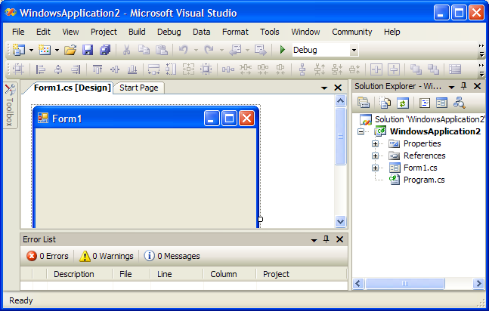Toggle the 0 Messages filter
Viewport: 489px width, 311px height.
(172, 256)
